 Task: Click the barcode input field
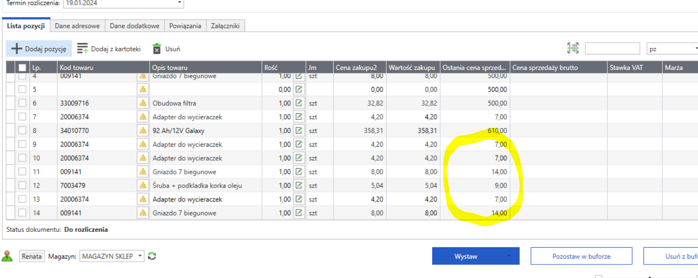pyautogui.click(x=612, y=49)
